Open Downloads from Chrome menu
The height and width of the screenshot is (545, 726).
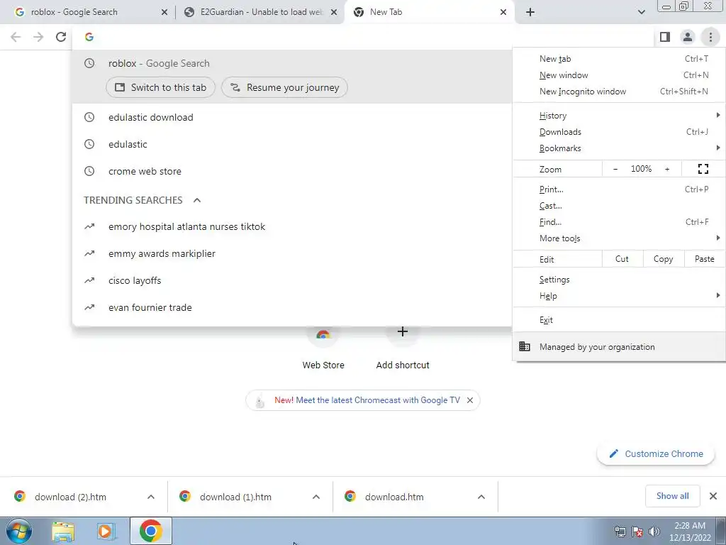pyautogui.click(x=619, y=132)
